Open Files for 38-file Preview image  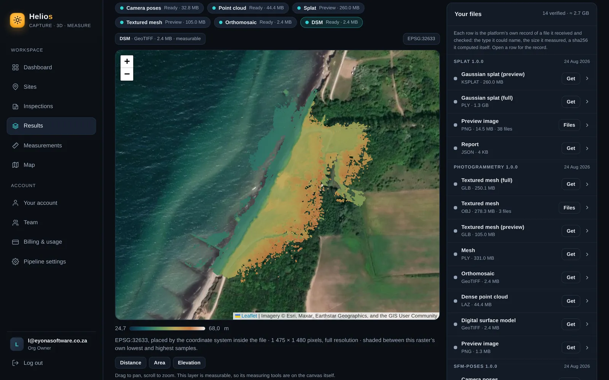pos(569,125)
